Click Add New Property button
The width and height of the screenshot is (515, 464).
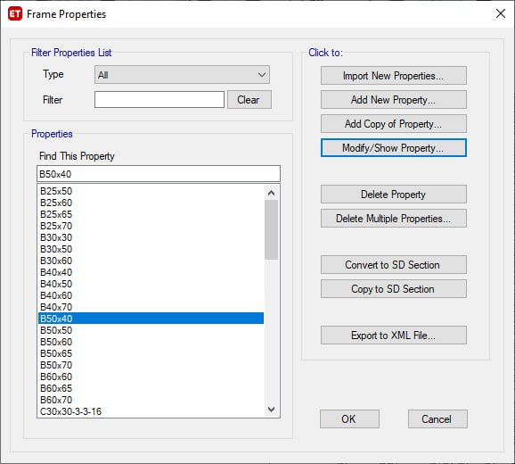coord(394,100)
